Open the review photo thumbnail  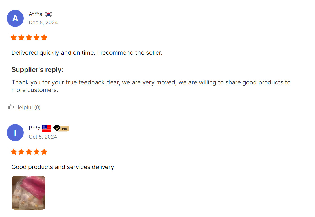pyautogui.click(x=28, y=193)
